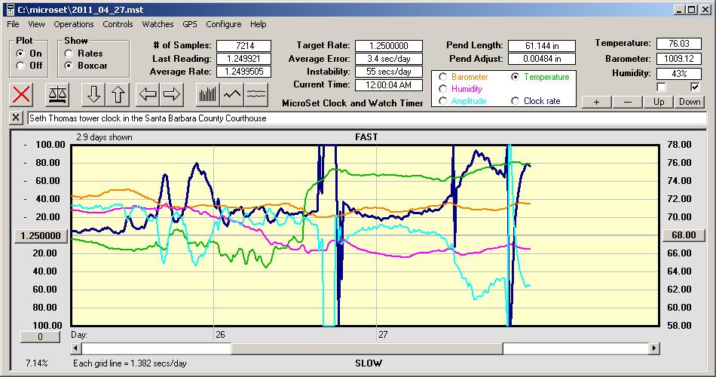Toggle the checked checkbox under Humidity
Viewport: 716px width, 377px height.
click(x=695, y=87)
